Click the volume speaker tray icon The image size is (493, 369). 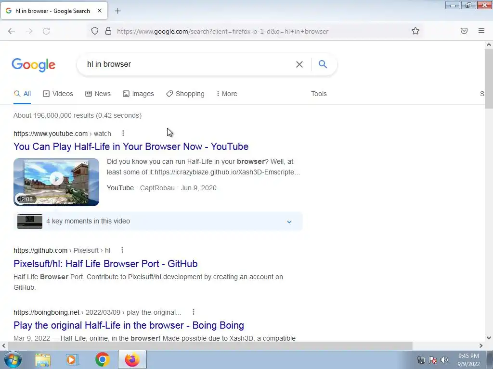pos(444,360)
